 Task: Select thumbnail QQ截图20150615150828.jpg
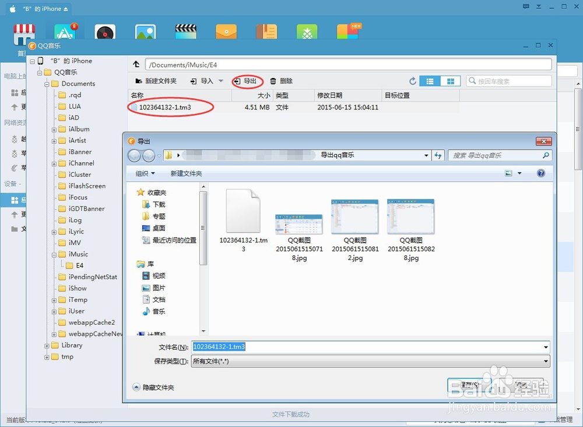point(411,230)
